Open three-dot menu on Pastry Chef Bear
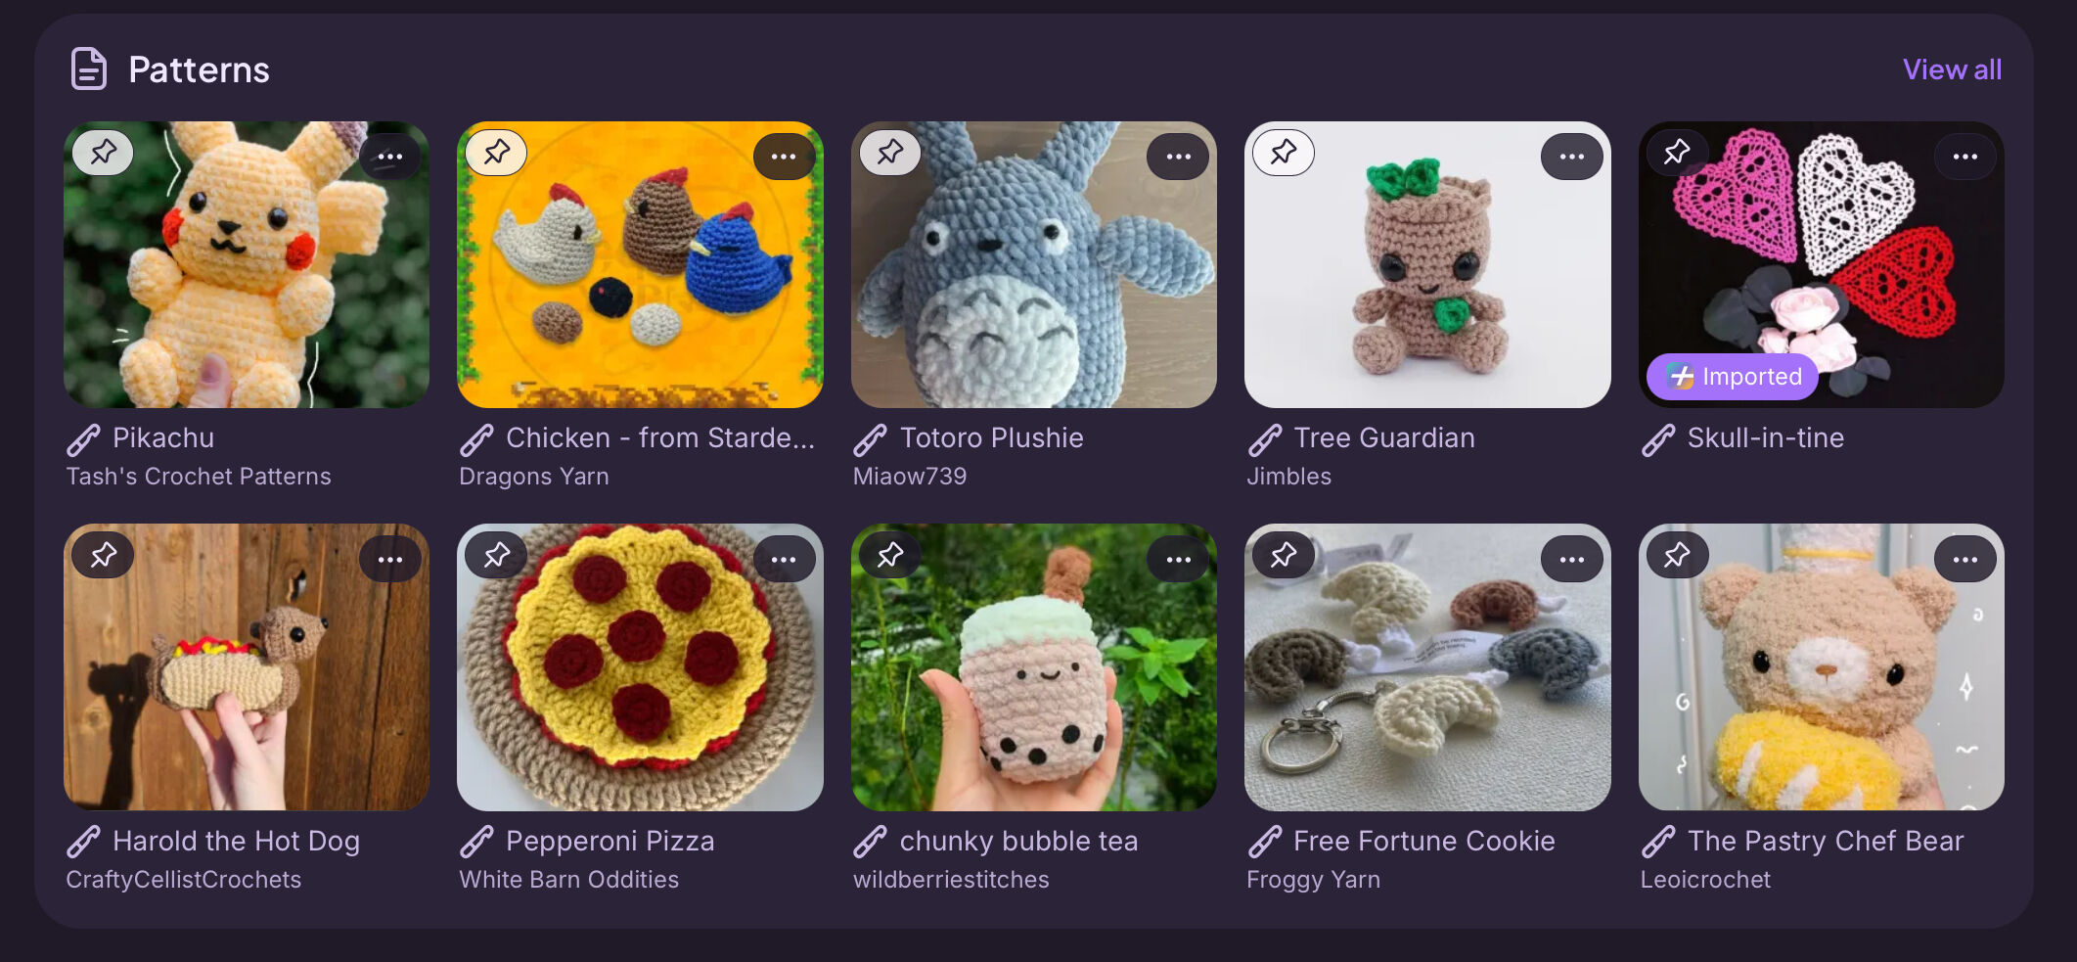Screen dimensions: 2077x962 (1964, 560)
